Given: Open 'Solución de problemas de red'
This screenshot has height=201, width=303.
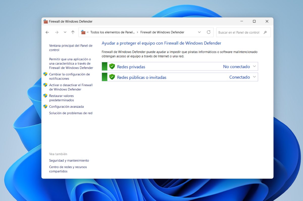Looking at the screenshot, I should click(x=71, y=113).
